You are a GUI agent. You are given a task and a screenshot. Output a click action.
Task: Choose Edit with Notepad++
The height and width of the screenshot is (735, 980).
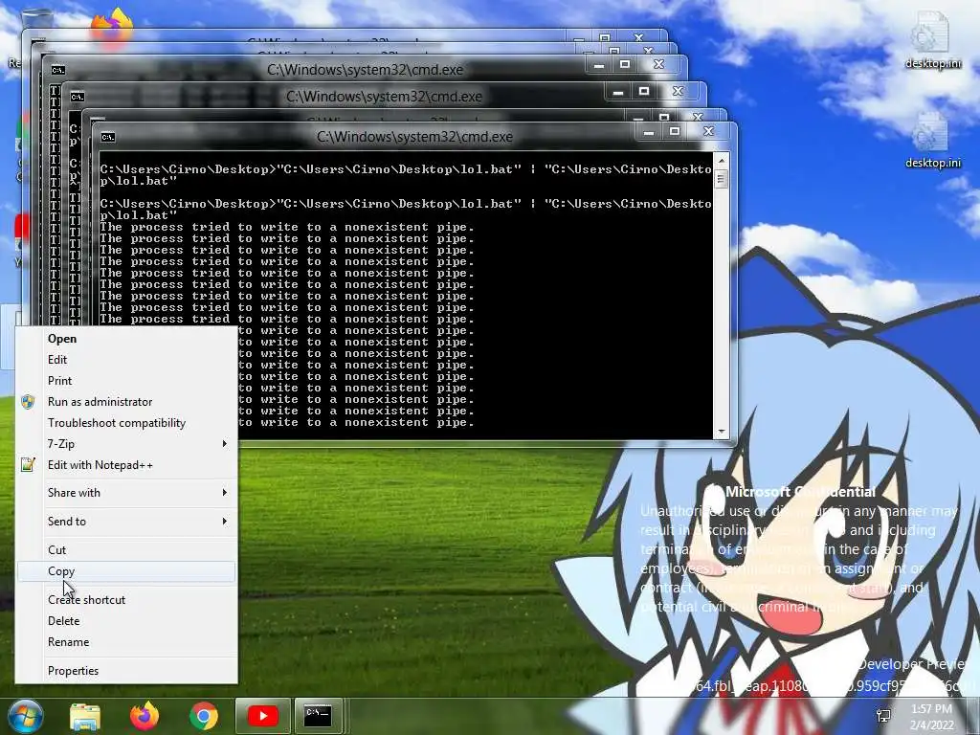[126, 465]
